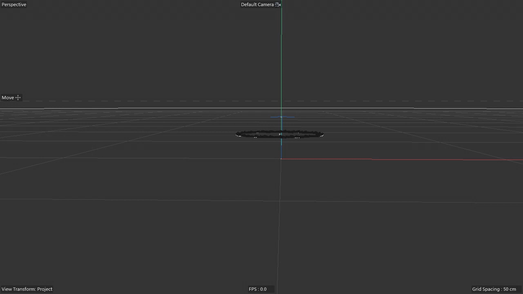Click the Move tool label
Image resolution: width=523 pixels, height=294 pixels.
coord(8,98)
